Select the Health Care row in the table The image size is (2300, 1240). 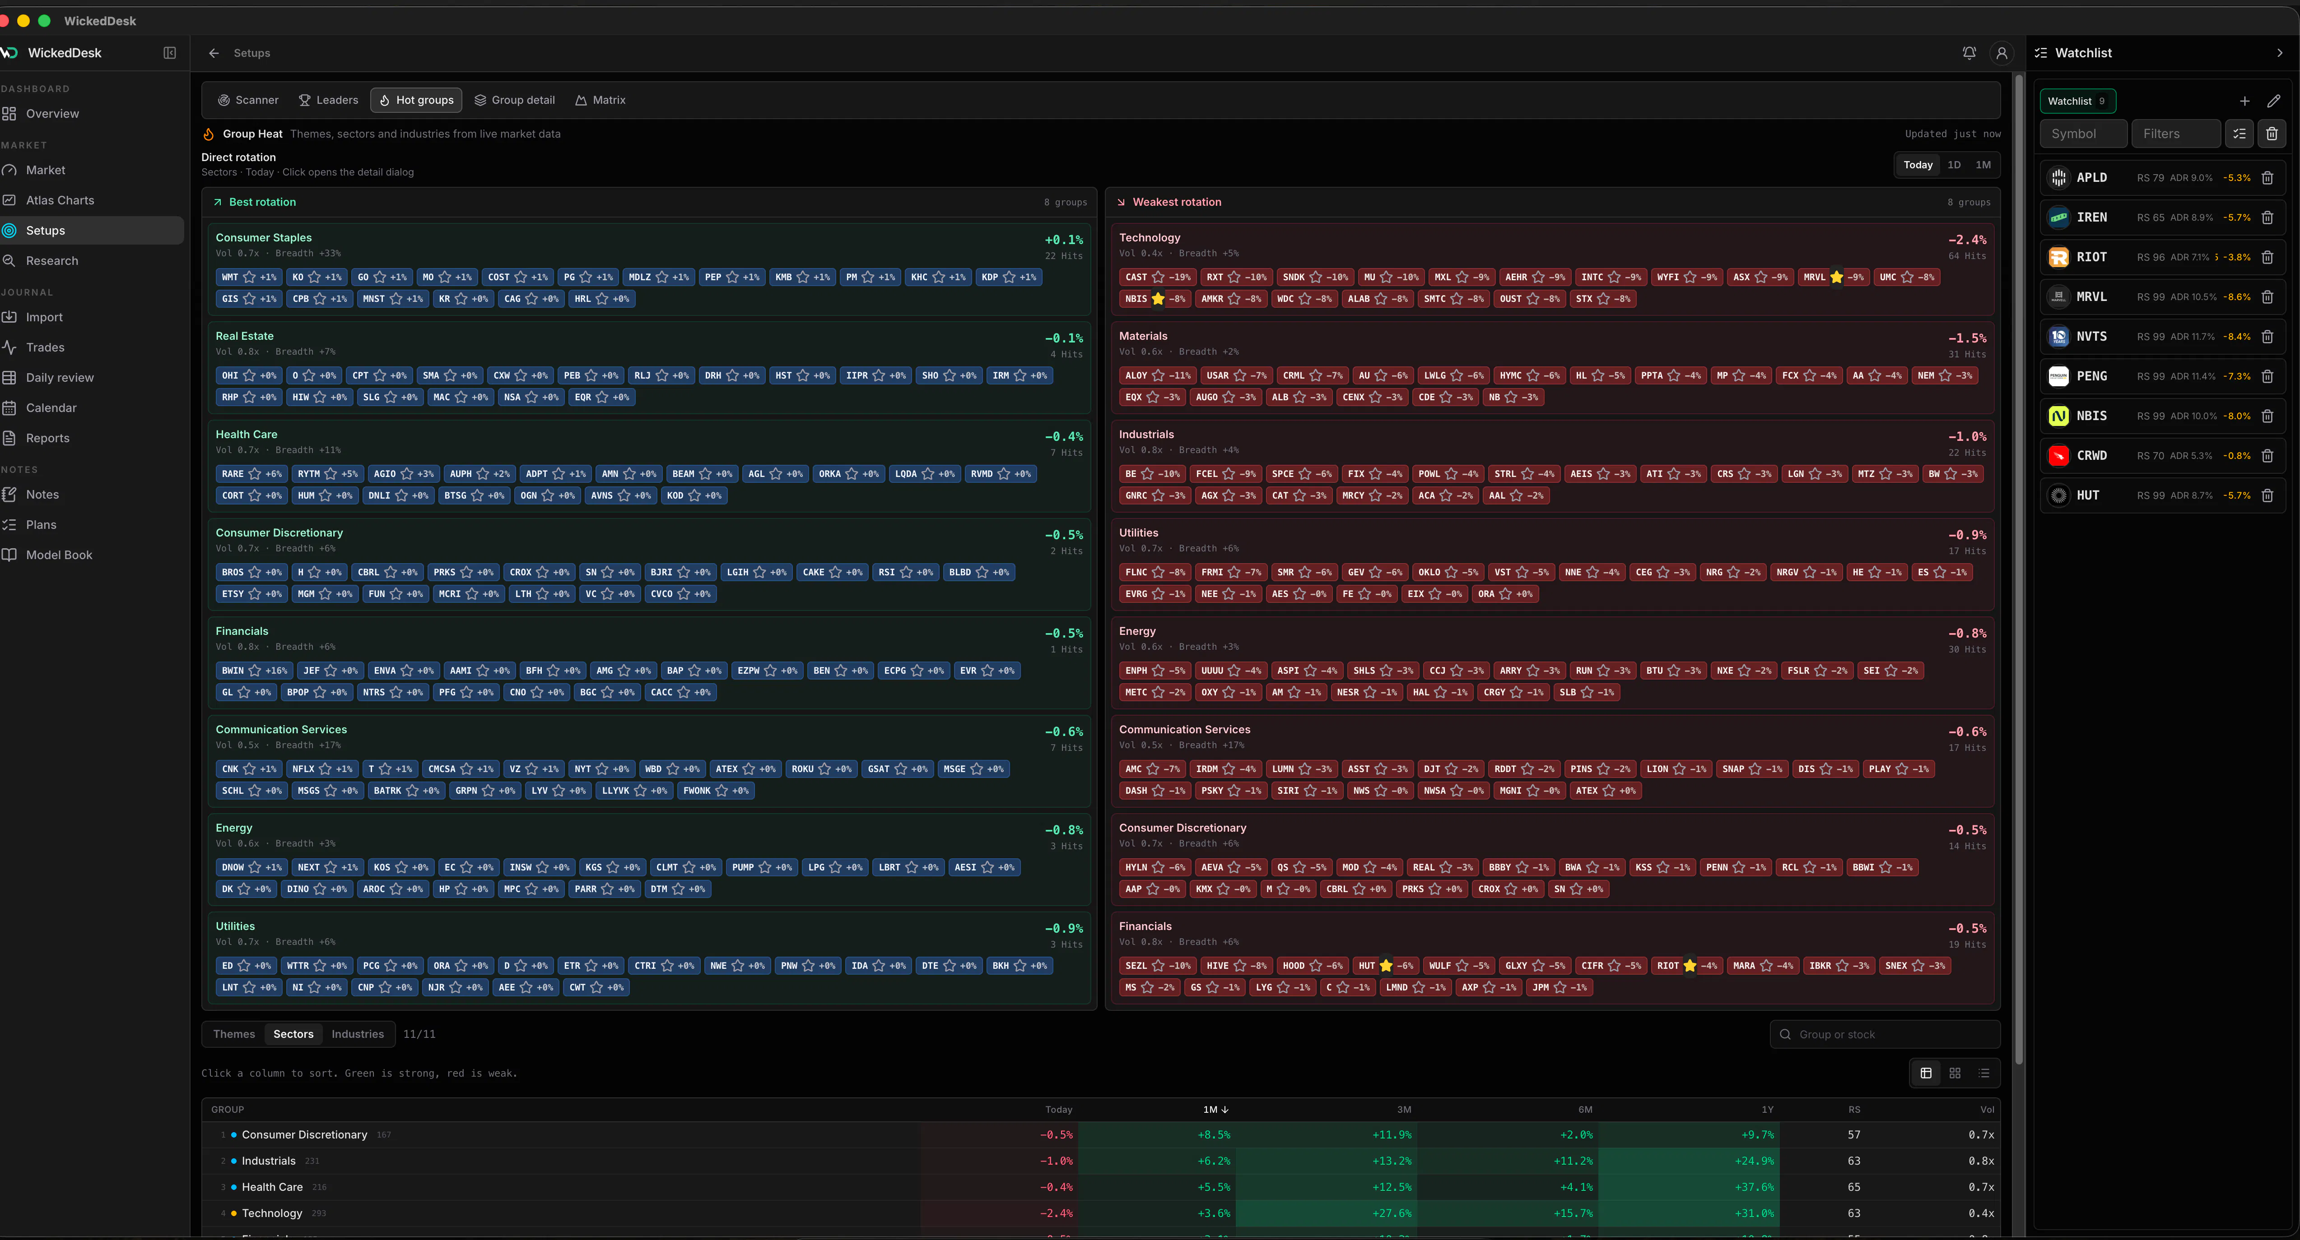[x=1100, y=1187]
